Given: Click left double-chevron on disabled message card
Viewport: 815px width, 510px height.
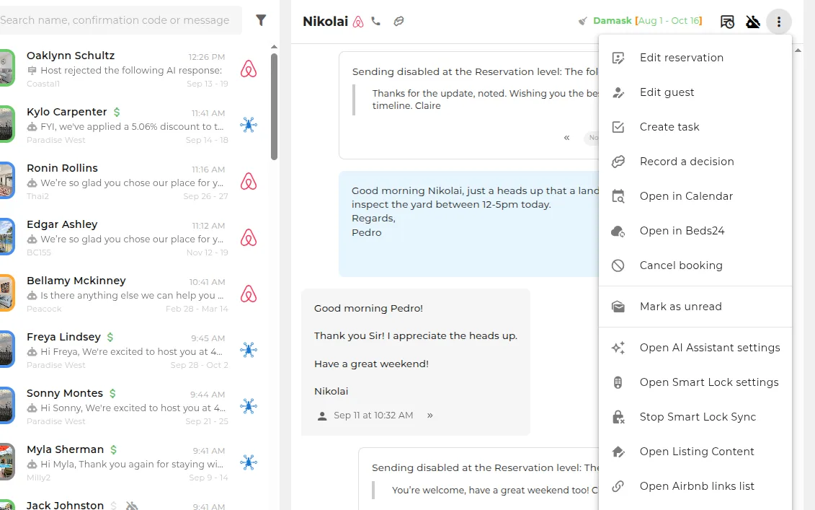Looking at the screenshot, I should tap(566, 138).
